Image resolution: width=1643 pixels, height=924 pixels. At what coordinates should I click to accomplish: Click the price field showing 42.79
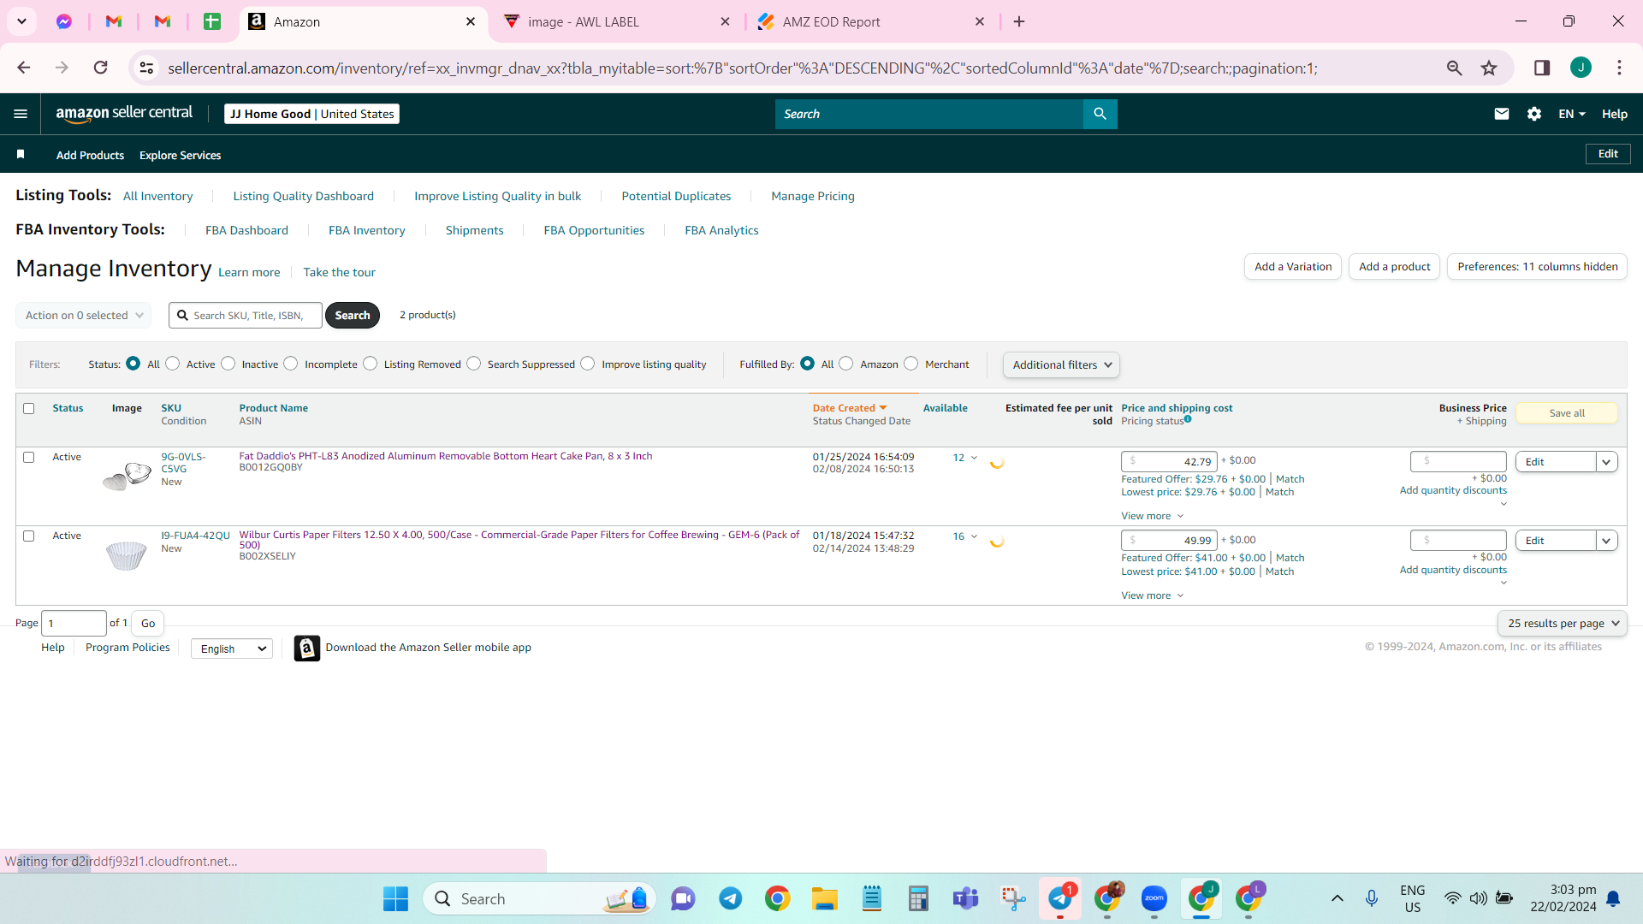coord(1169,462)
